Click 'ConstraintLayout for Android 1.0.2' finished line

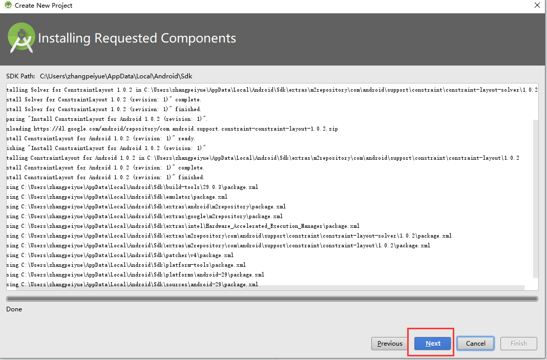106,177
